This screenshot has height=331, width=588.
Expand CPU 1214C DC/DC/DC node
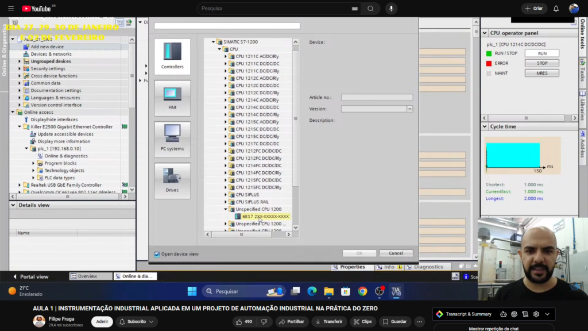226,107
